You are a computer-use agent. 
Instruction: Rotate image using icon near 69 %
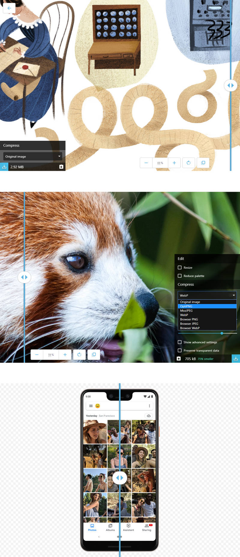[x=189, y=163]
